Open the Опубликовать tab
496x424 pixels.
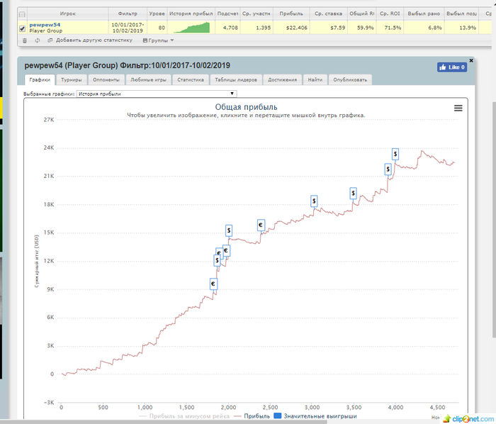click(350, 79)
